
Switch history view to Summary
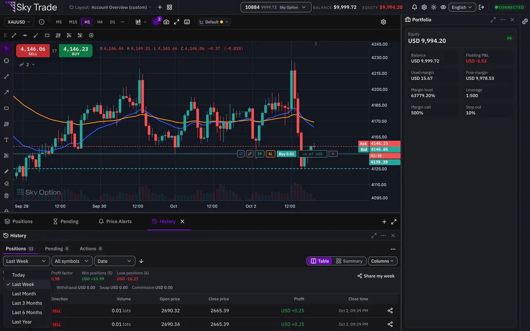349,261
